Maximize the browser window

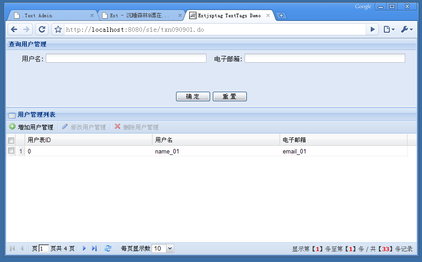(x=392, y=6)
